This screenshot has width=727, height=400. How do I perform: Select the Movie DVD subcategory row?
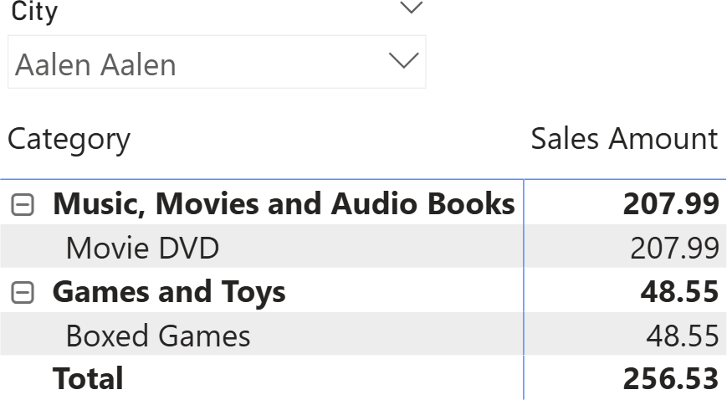point(262,248)
